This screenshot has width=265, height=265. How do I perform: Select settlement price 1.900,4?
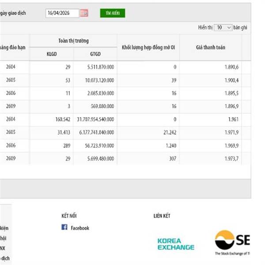(x=231, y=80)
